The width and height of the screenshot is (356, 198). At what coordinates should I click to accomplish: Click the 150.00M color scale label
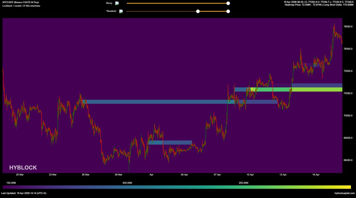coord(11,183)
